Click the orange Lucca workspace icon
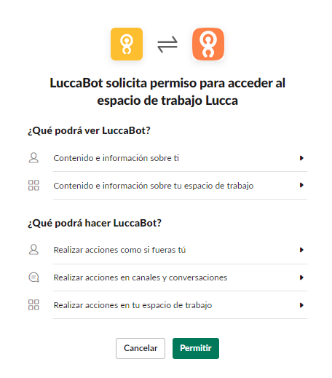The width and height of the screenshot is (332, 378). click(x=208, y=44)
